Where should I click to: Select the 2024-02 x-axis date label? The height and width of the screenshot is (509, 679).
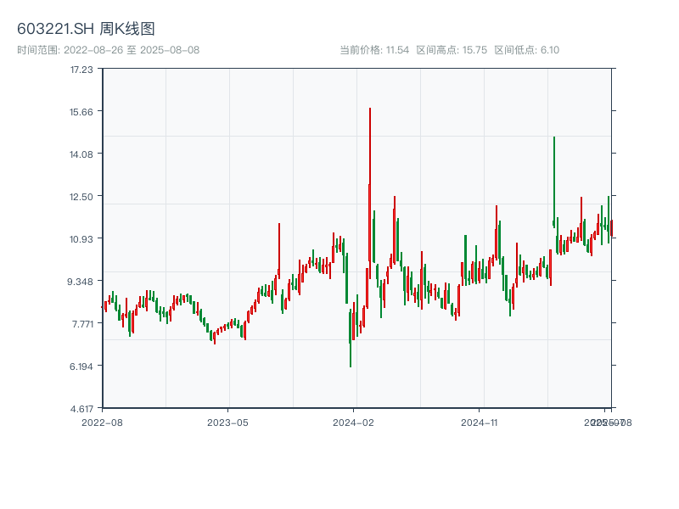pyautogui.click(x=354, y=422)
